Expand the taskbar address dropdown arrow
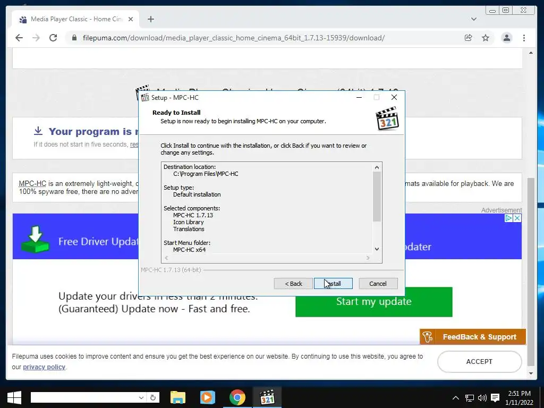544x408 pixels. pyautogui.click(x=141, y=397)
